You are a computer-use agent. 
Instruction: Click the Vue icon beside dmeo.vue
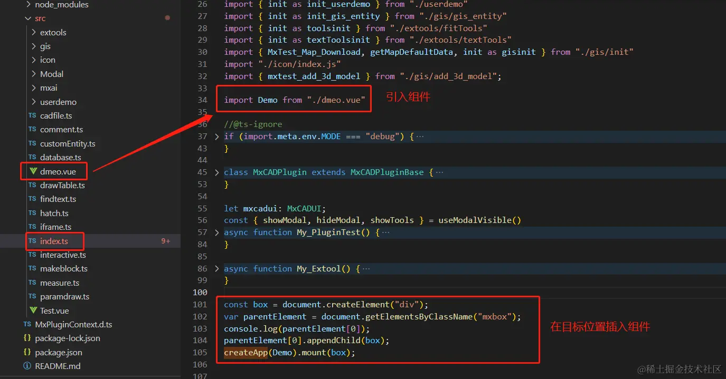[x=33, y=172]
